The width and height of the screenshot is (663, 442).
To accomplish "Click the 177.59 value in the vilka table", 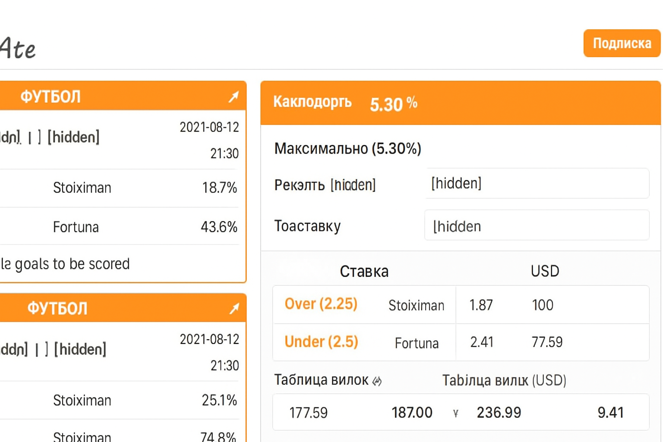I will pos(309,413).
